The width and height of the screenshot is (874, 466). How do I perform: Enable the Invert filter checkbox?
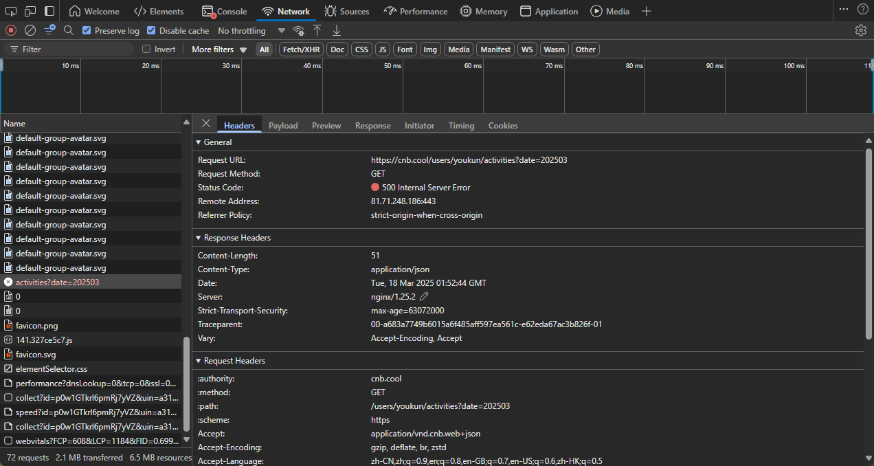(x=146, y=49)
